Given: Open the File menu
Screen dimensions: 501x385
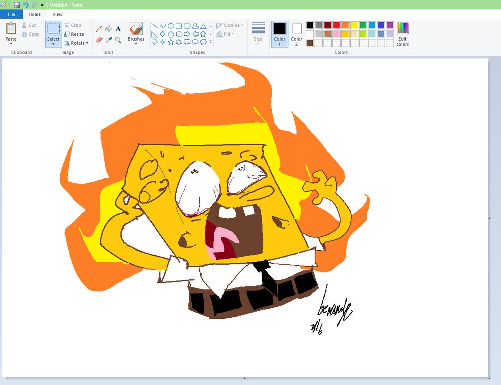Looking at the screenshot, I should point(11,14).
